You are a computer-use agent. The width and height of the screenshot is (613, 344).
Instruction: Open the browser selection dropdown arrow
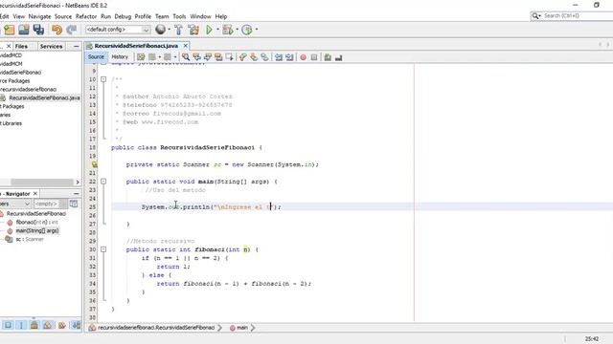(x=169, y=30)
